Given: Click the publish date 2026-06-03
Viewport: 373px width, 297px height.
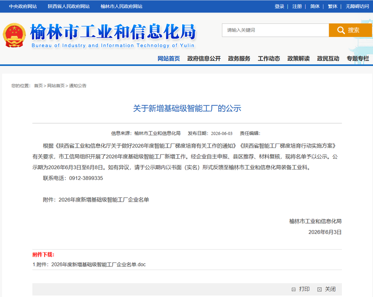Looking at the screenshot, I should point(222,134).
